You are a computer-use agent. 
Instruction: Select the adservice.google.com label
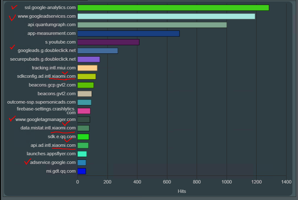[x=53, y=162]
